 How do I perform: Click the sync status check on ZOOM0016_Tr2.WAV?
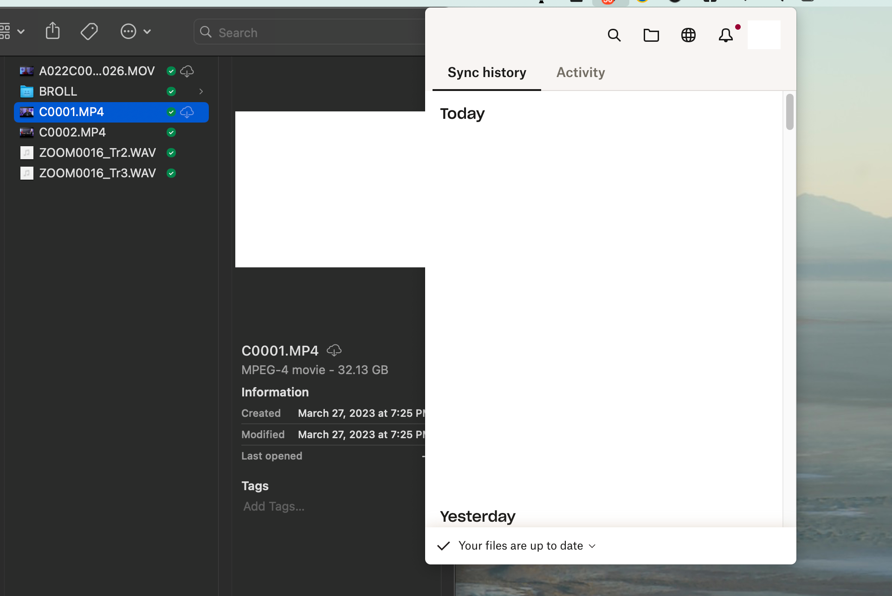click(x=171, y=153)
